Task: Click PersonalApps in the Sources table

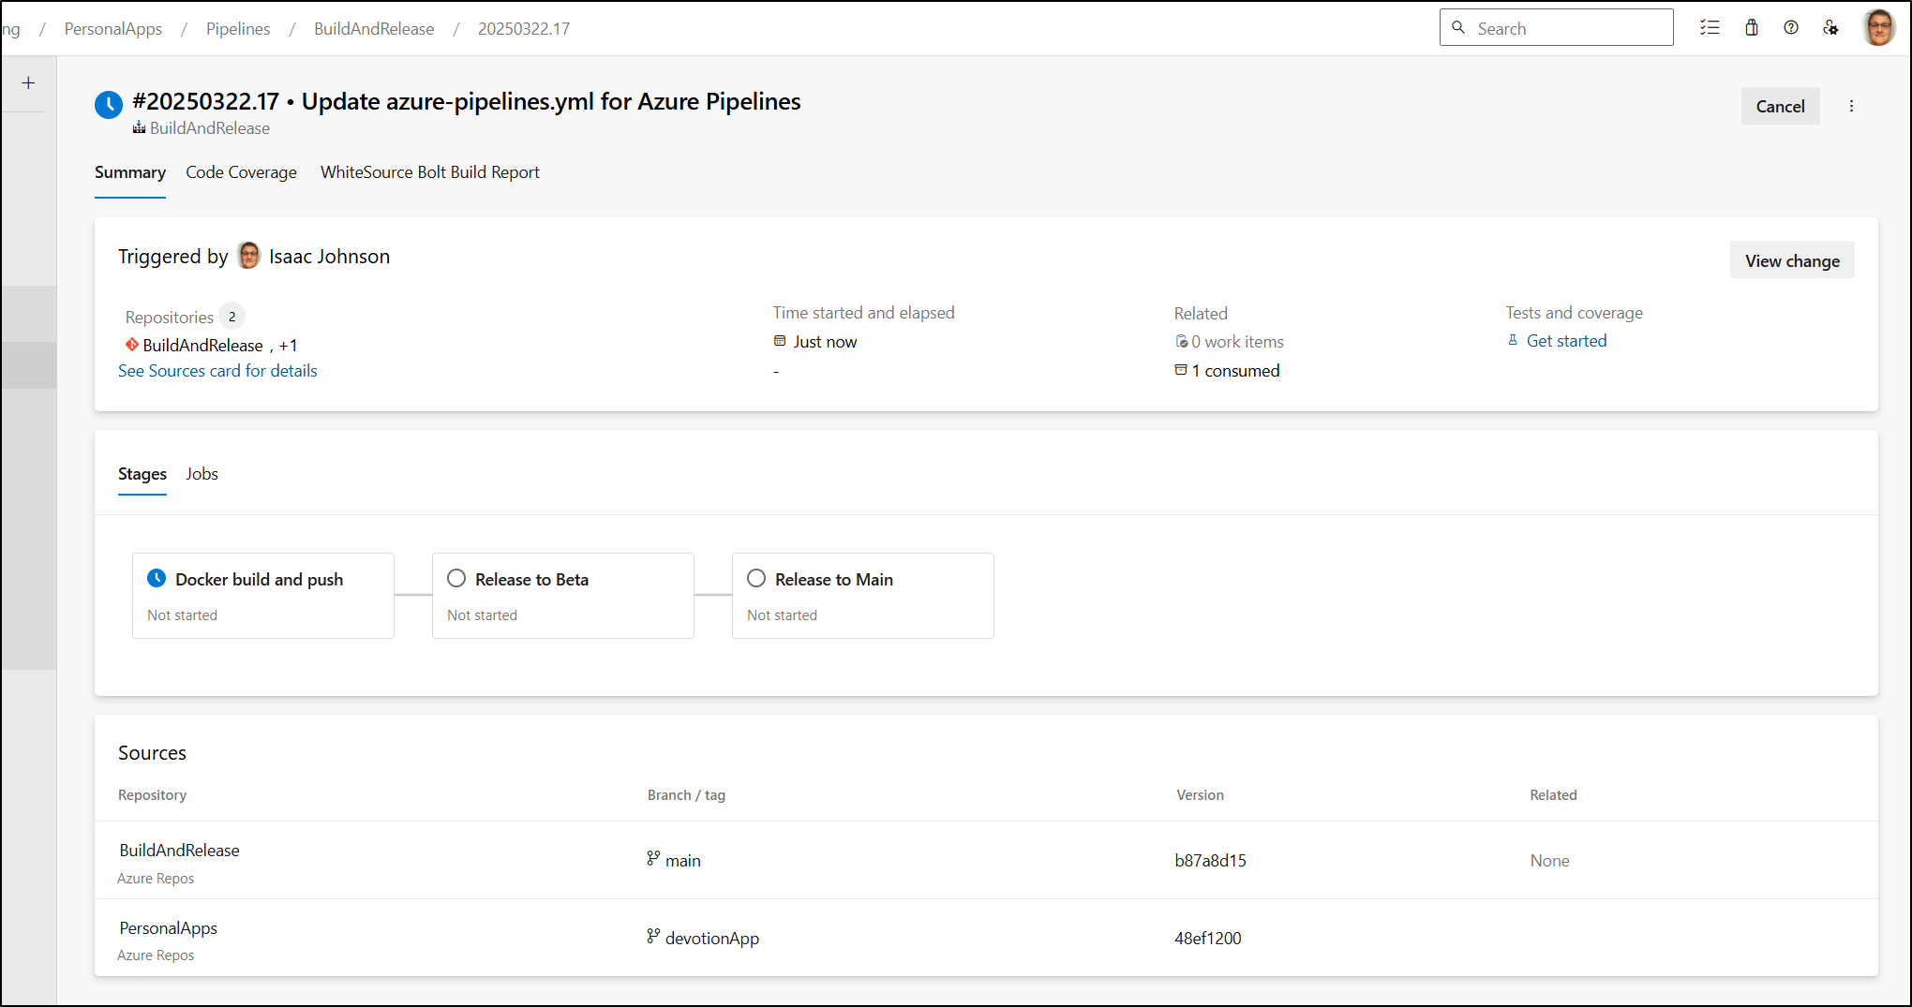Action: [x=168, y=928]
